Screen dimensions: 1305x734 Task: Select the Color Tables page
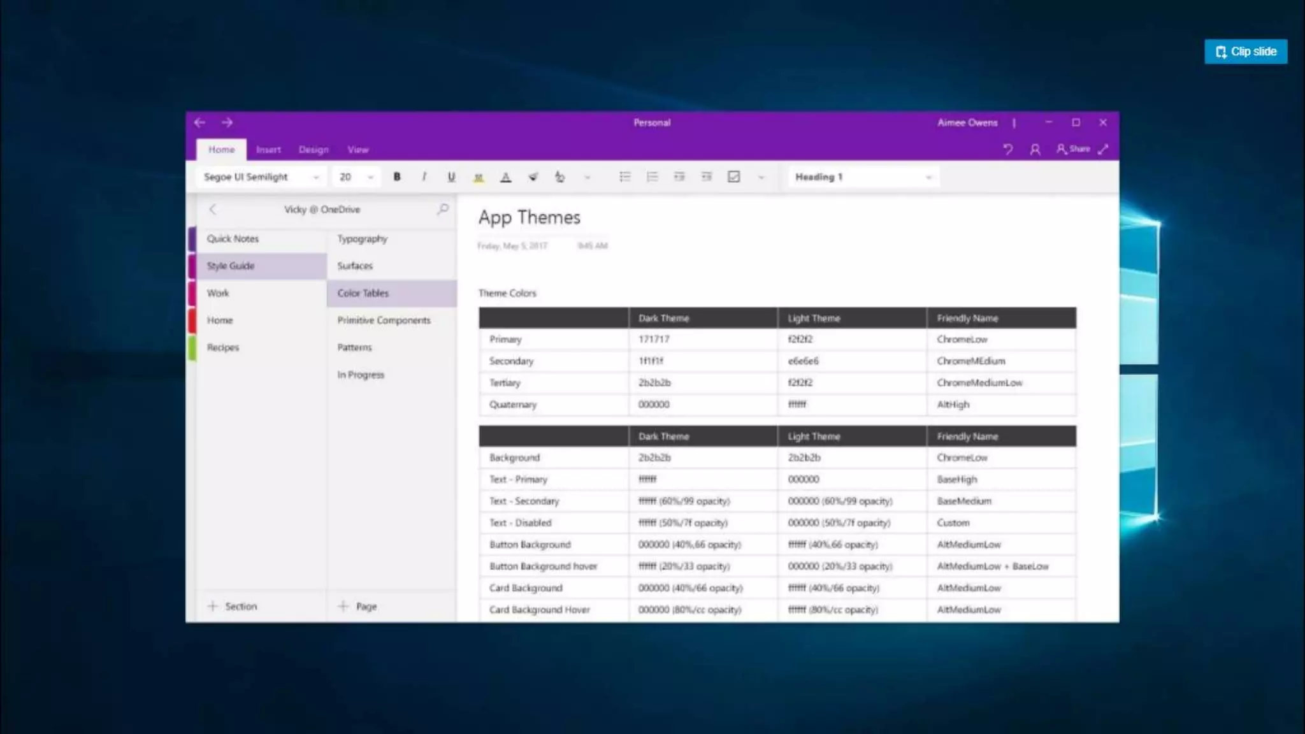[x=391, y=293]
